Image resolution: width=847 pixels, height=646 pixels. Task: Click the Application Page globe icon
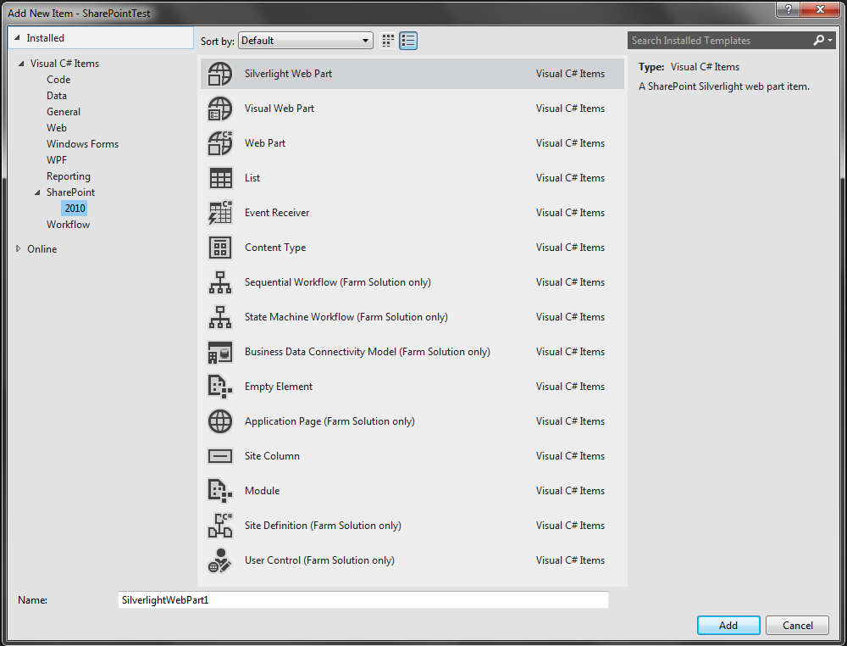point(219,421)
